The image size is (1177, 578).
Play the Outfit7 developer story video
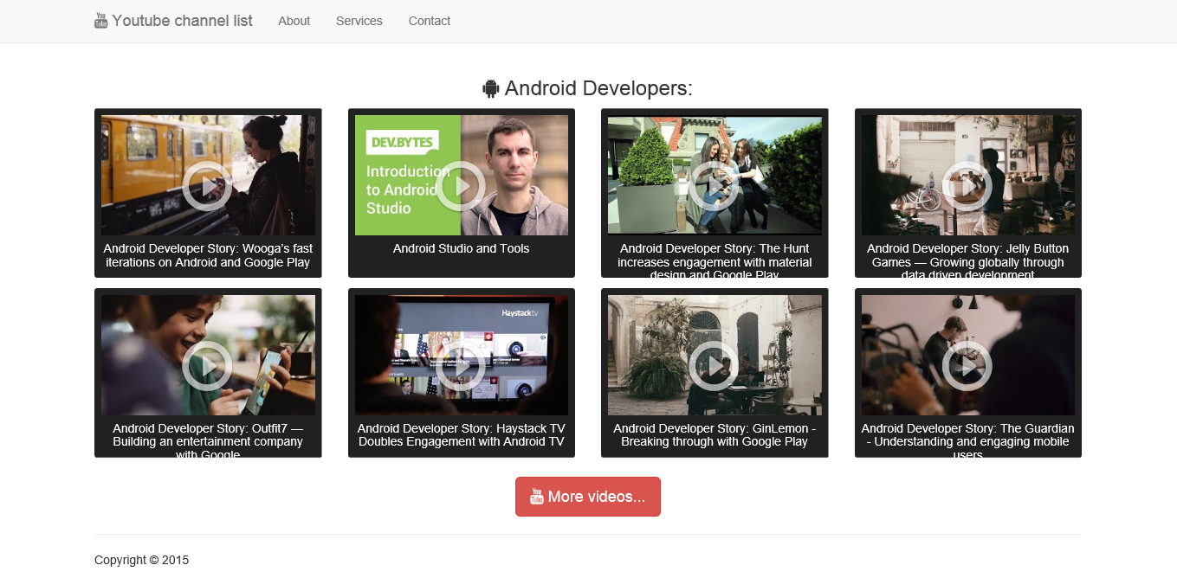tap(208, 366)
